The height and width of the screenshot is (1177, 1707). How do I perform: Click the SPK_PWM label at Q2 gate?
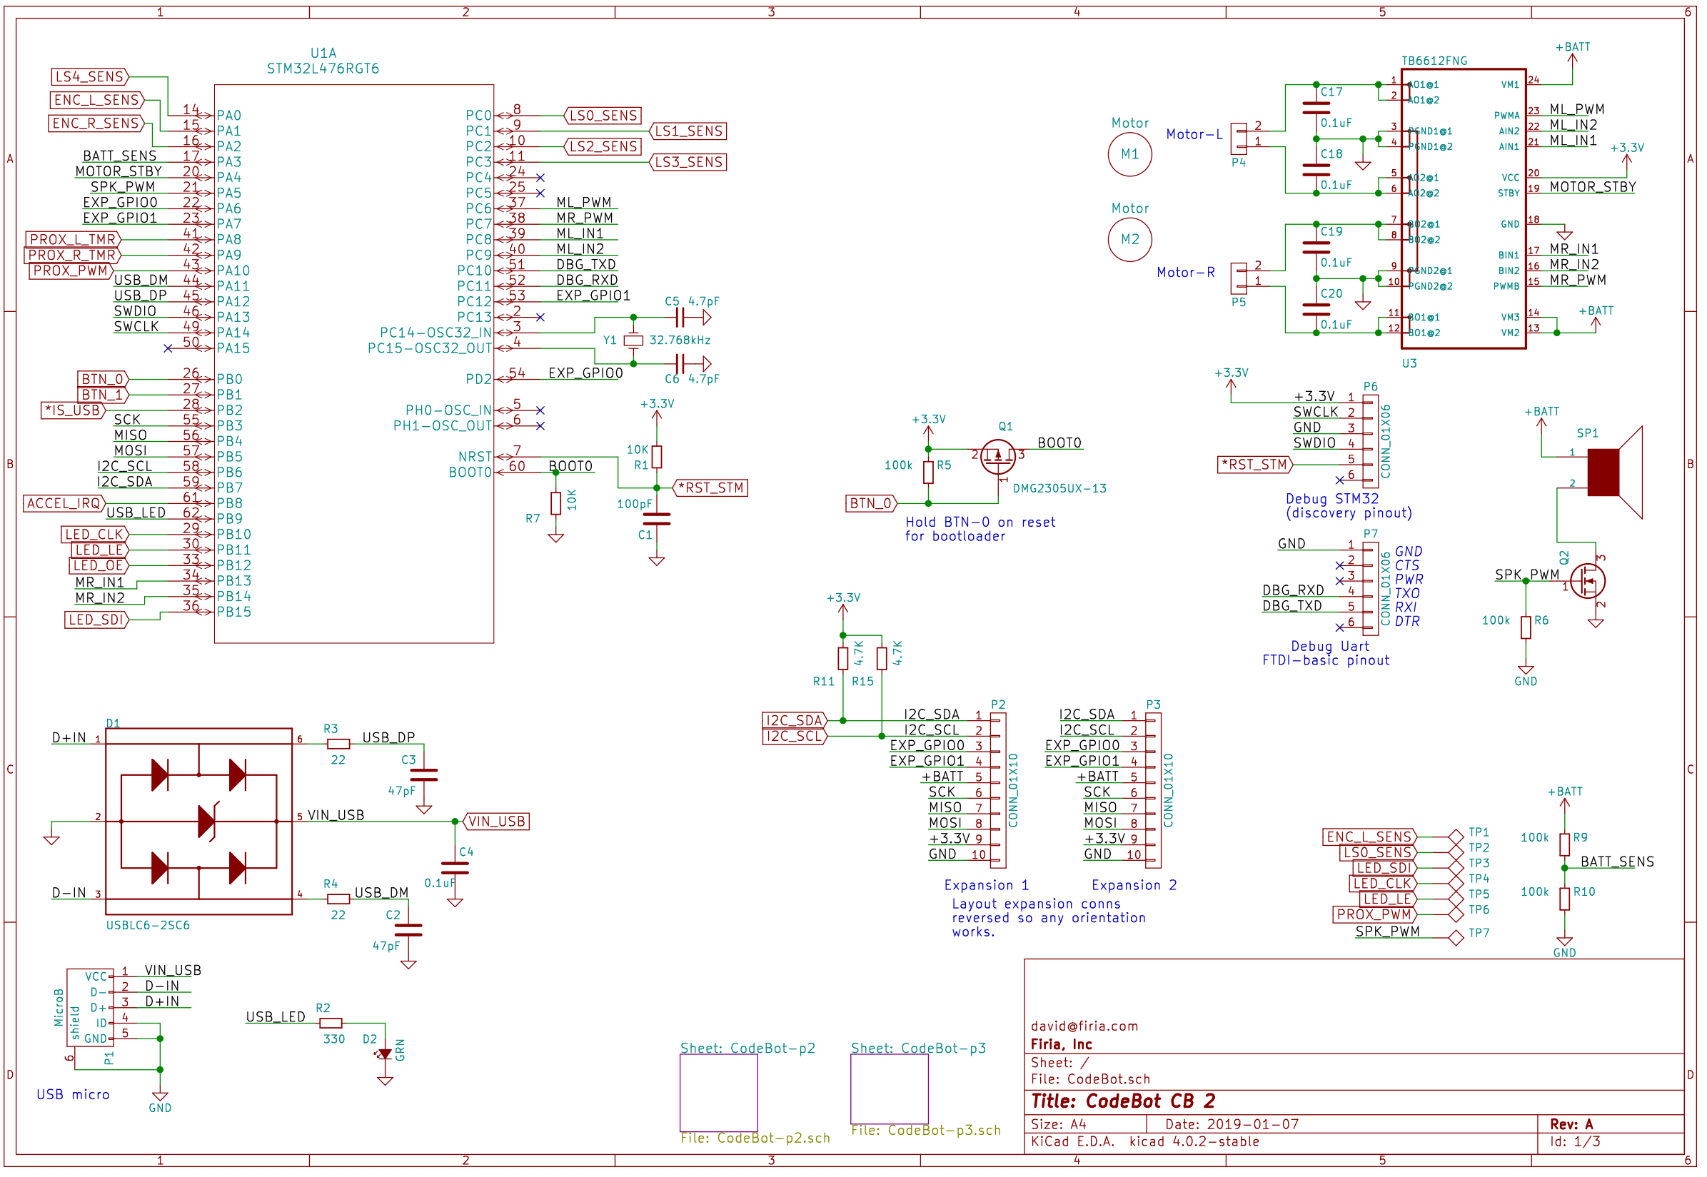[x=1527, y=575]
